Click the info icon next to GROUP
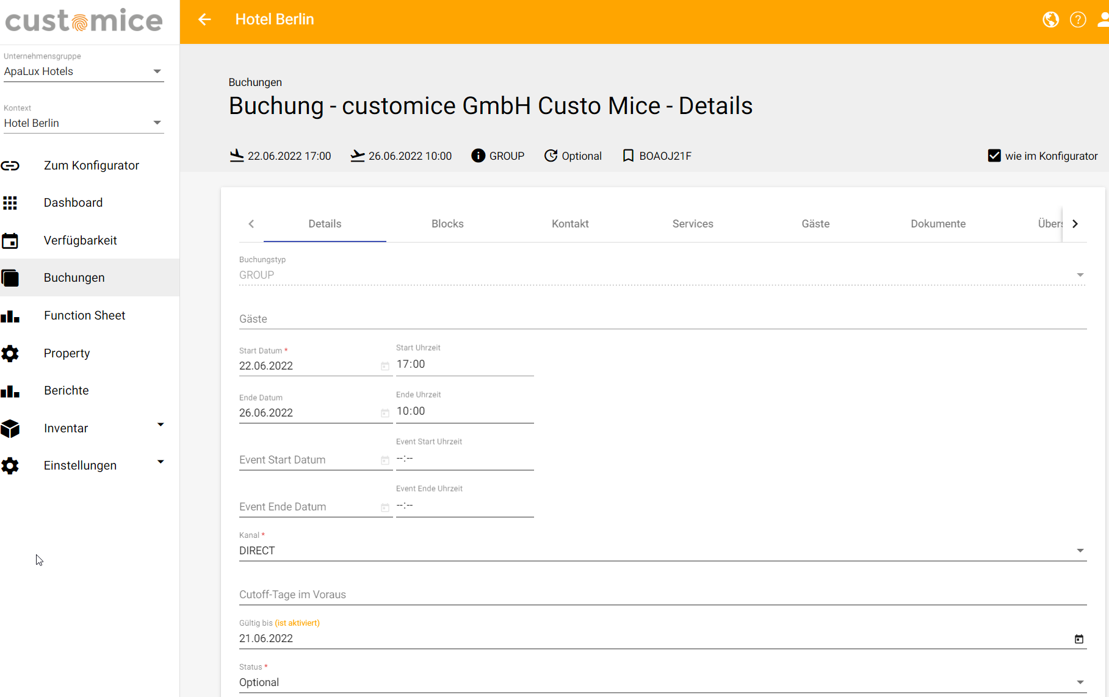Viewport: 1109px width, 697px height. pyautogui.click(x=479, y=155)
